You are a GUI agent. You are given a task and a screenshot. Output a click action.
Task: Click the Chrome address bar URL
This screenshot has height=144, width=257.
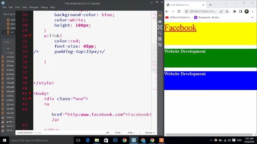click(203, 12)
